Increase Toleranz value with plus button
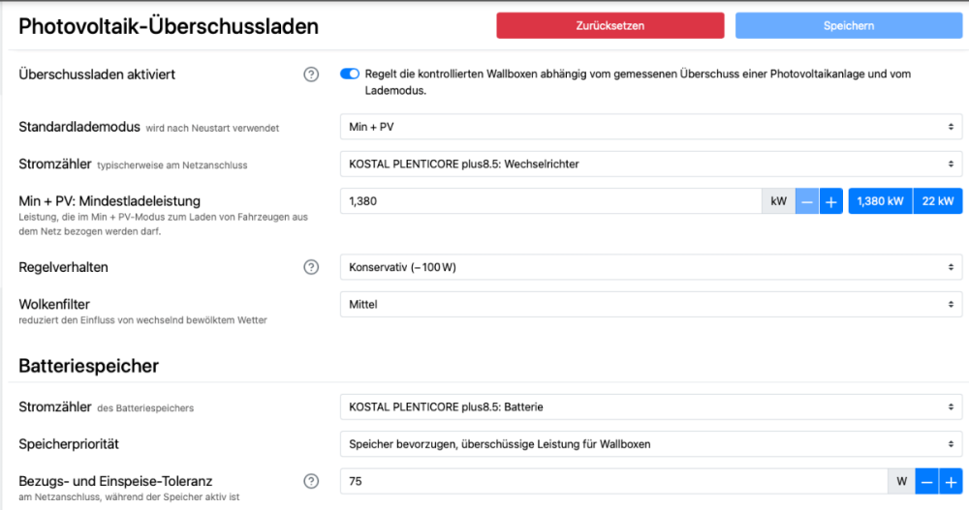 pyautogui.click(x=951, y=481)
